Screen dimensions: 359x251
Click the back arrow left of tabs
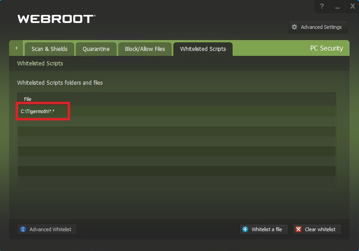16,48
